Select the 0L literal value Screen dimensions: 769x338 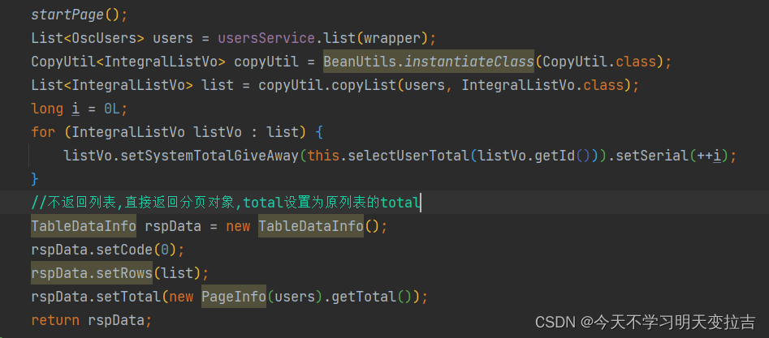[x=112, y=109]
